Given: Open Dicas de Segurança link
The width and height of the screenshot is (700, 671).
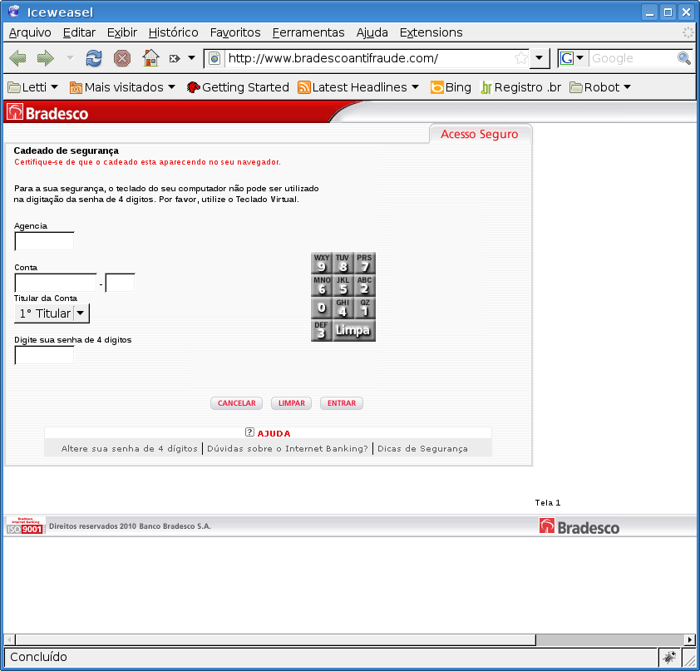Looking at the screenshot, I should point(422,449).
